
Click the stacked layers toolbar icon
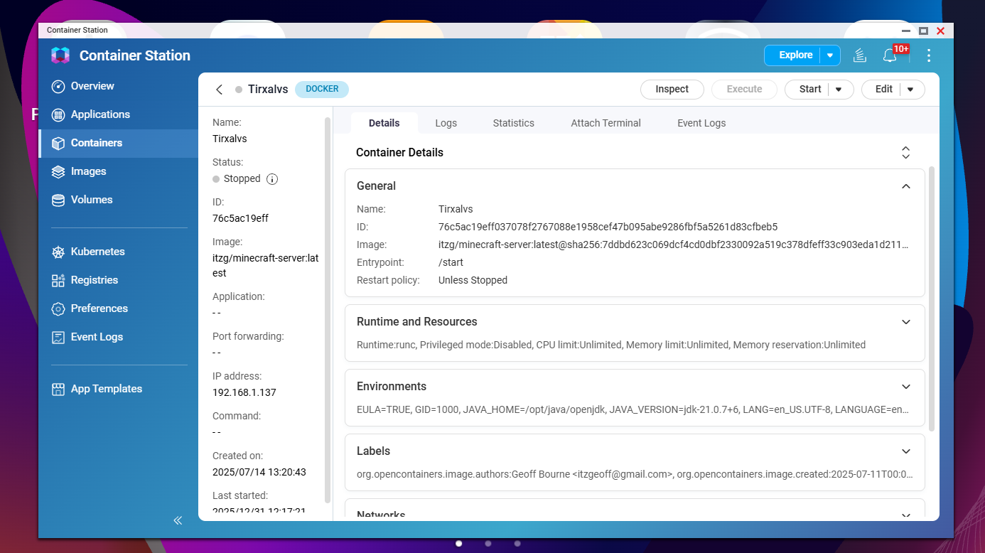point(860,55)
